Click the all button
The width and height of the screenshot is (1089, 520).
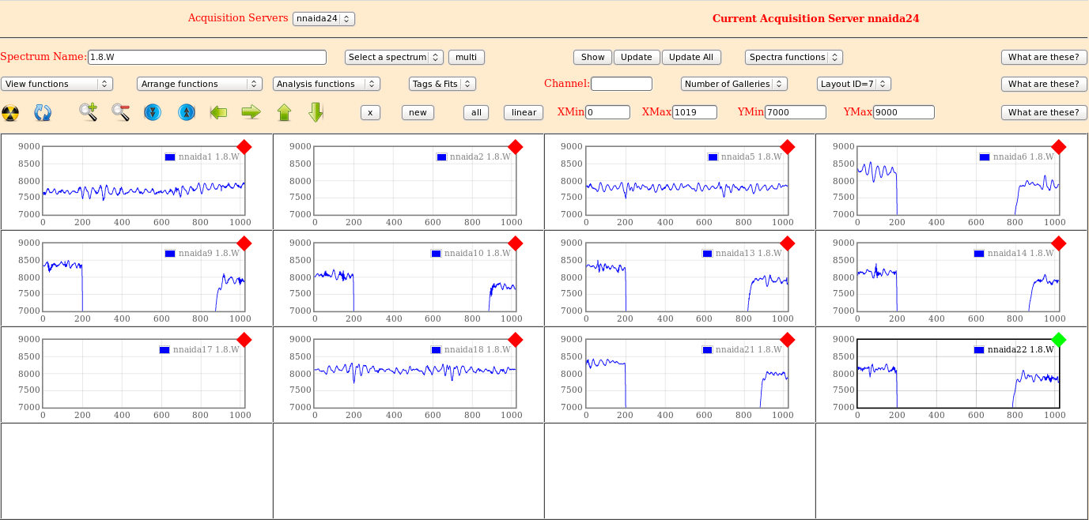click(476, 112)
